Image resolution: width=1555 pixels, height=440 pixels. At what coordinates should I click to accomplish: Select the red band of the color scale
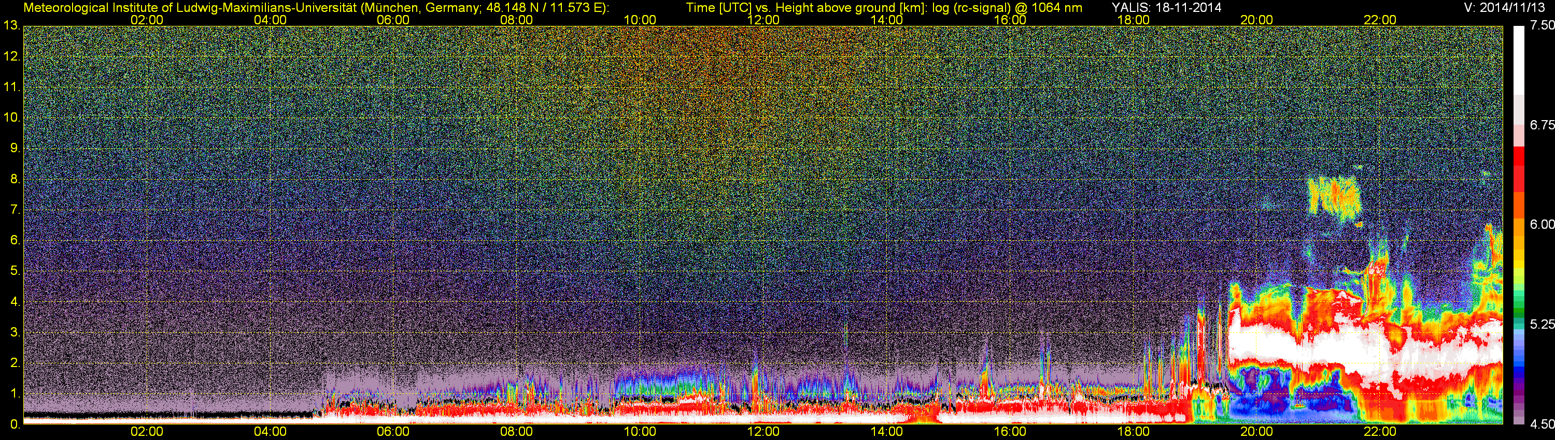point(1519,169)
